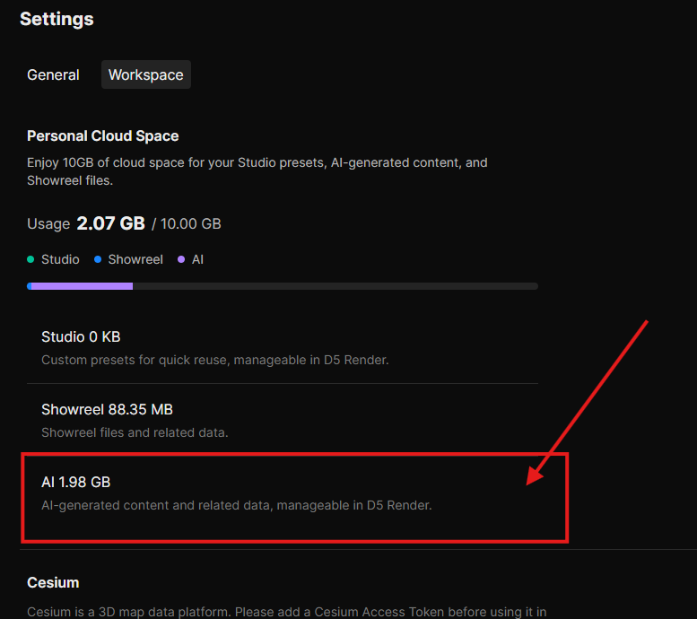Select the Studio label in usage legend
697x619 pixels.
click(60, 259)
